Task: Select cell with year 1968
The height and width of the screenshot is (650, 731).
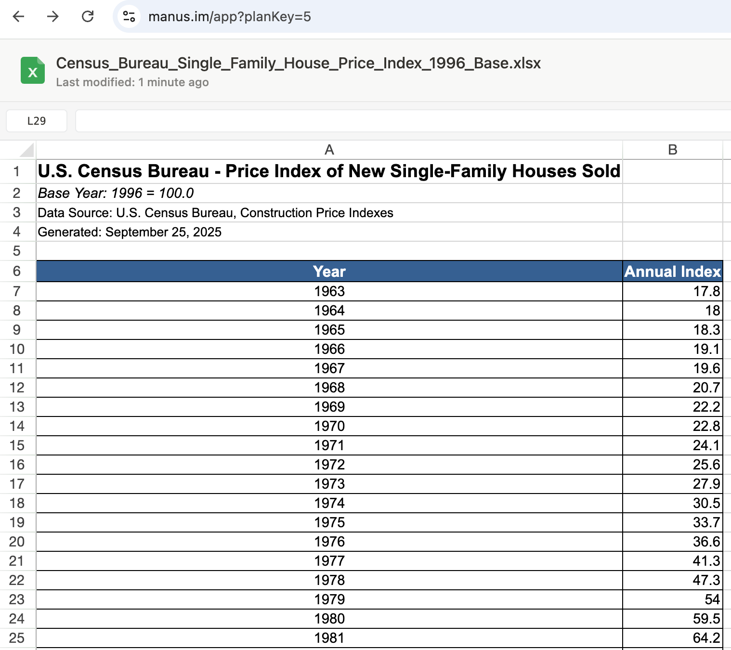Action: pos(329,388)
